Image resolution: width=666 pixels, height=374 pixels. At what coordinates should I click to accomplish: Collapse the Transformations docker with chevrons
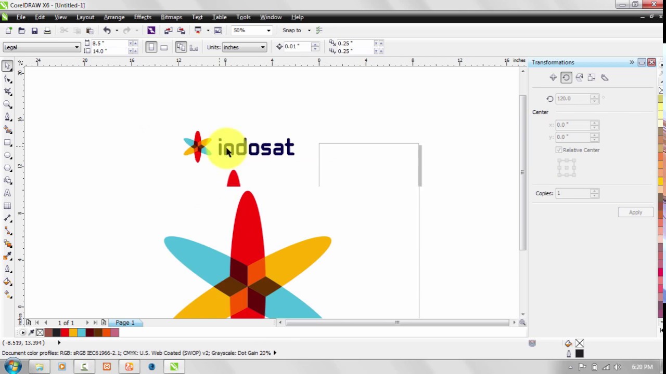632,62
